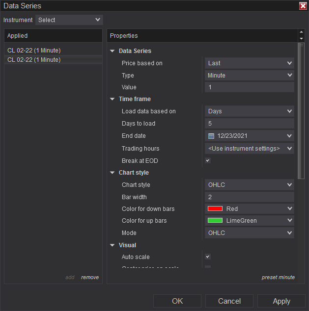309x311 pixels.
Task: Click the Data Series section heading
Action: coord(135,51)
